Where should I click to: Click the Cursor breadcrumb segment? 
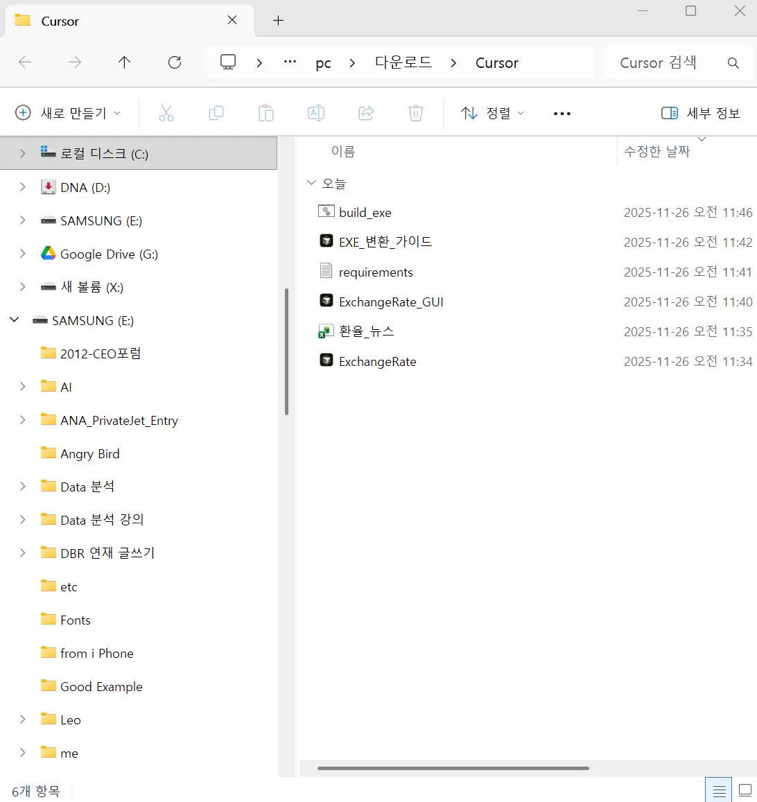tap(496, 63)
